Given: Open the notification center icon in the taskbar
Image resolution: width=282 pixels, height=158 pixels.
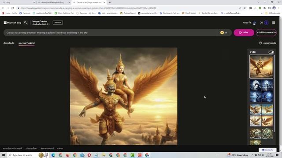Looking at the screenshot, I should (277, 155).
